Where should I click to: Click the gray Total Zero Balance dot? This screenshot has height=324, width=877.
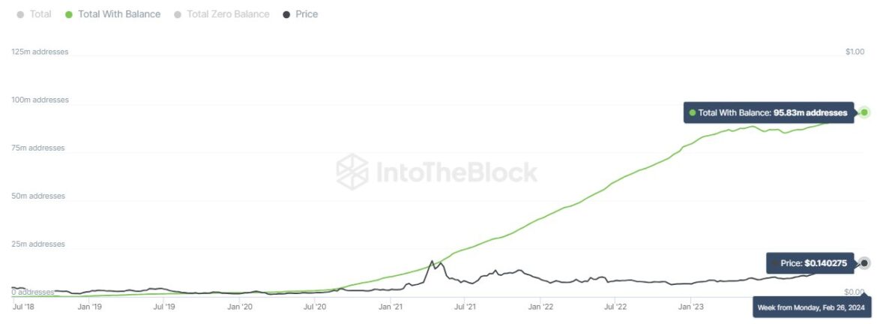178,14
